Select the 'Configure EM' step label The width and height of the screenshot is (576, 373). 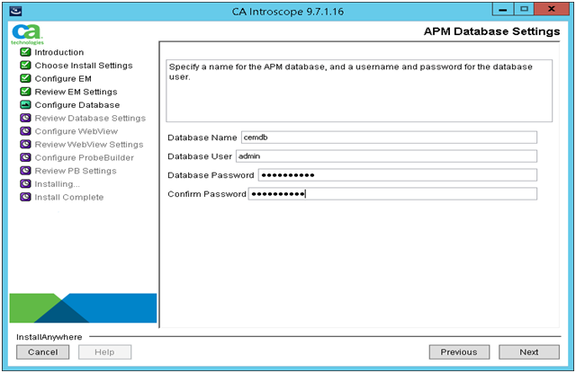tap(63, 78)
